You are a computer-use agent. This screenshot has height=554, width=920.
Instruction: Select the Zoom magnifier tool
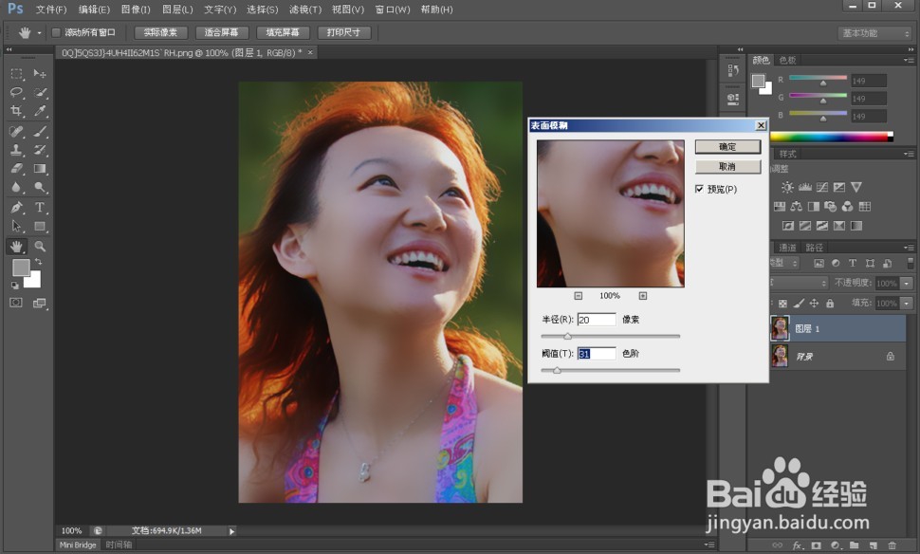[39, 246]
